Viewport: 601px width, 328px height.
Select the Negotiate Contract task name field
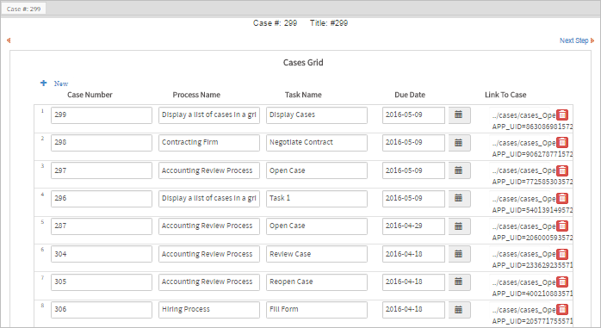coord(317,143)
